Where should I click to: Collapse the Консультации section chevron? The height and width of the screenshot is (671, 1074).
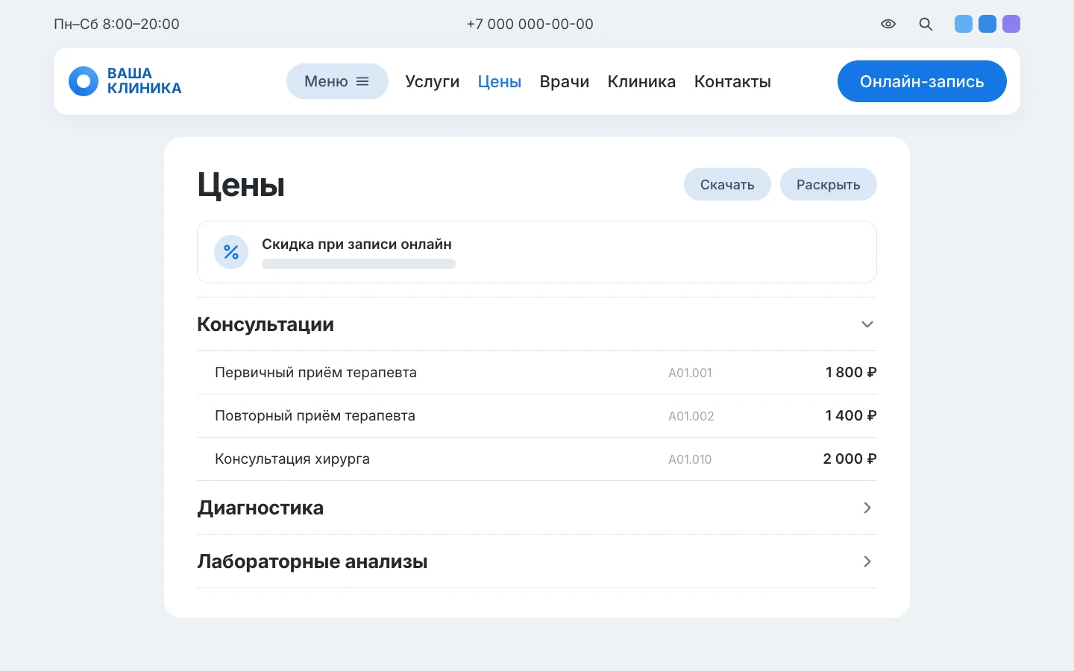coord(867,324)
